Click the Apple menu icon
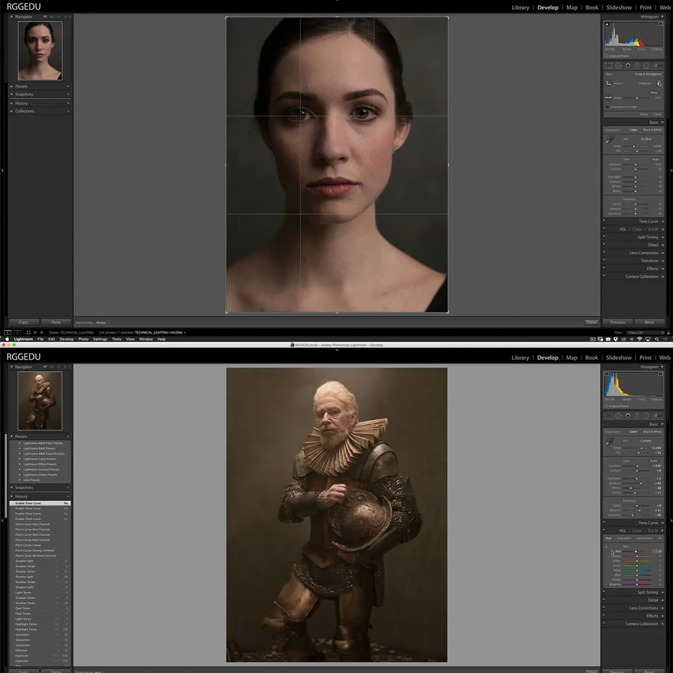673x673 pixels. tap(7, 339)
